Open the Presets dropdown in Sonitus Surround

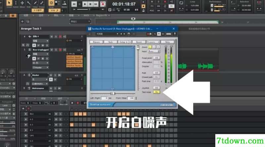[x=153, y=42]
